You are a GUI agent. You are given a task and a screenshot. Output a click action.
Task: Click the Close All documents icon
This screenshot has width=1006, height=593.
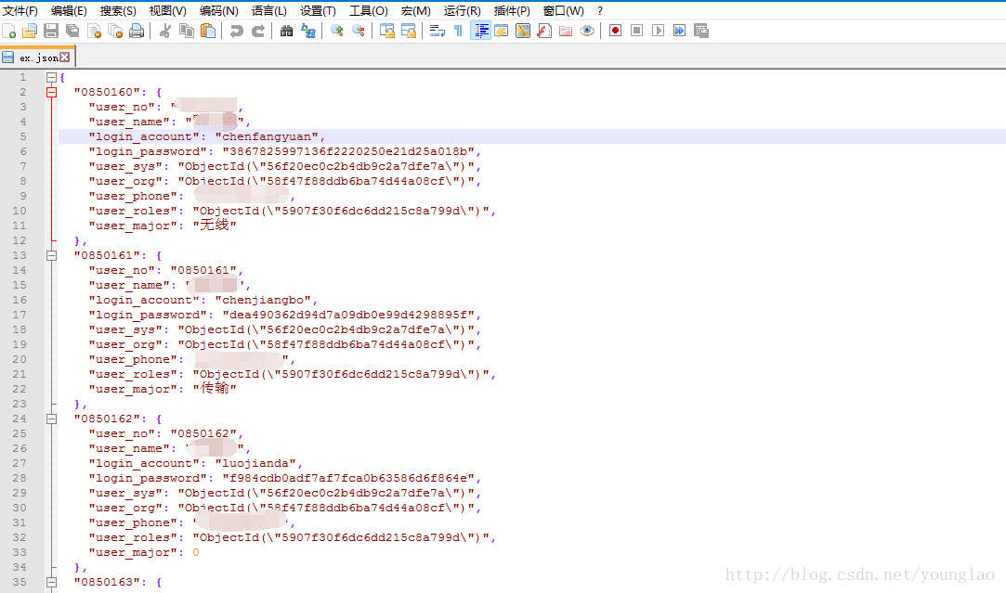pos(115,31)
